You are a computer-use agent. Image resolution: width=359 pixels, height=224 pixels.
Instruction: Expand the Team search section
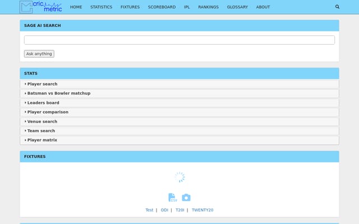pyautogui.click(x=179, y=130)
